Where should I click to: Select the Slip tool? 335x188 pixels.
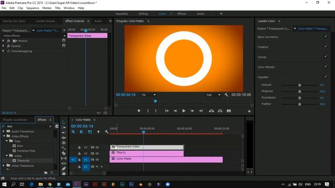tap(64, 158)
